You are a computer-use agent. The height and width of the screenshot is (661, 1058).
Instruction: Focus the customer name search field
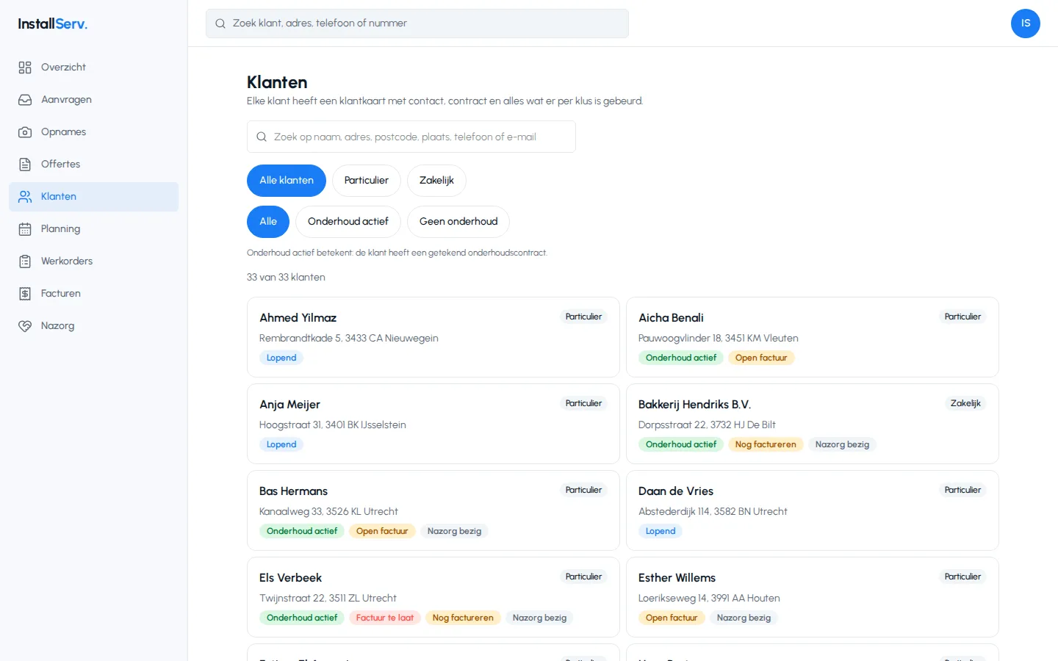411,137
